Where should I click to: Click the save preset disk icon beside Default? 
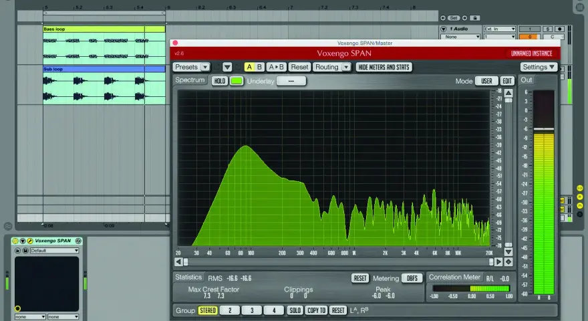pos(25,250)
